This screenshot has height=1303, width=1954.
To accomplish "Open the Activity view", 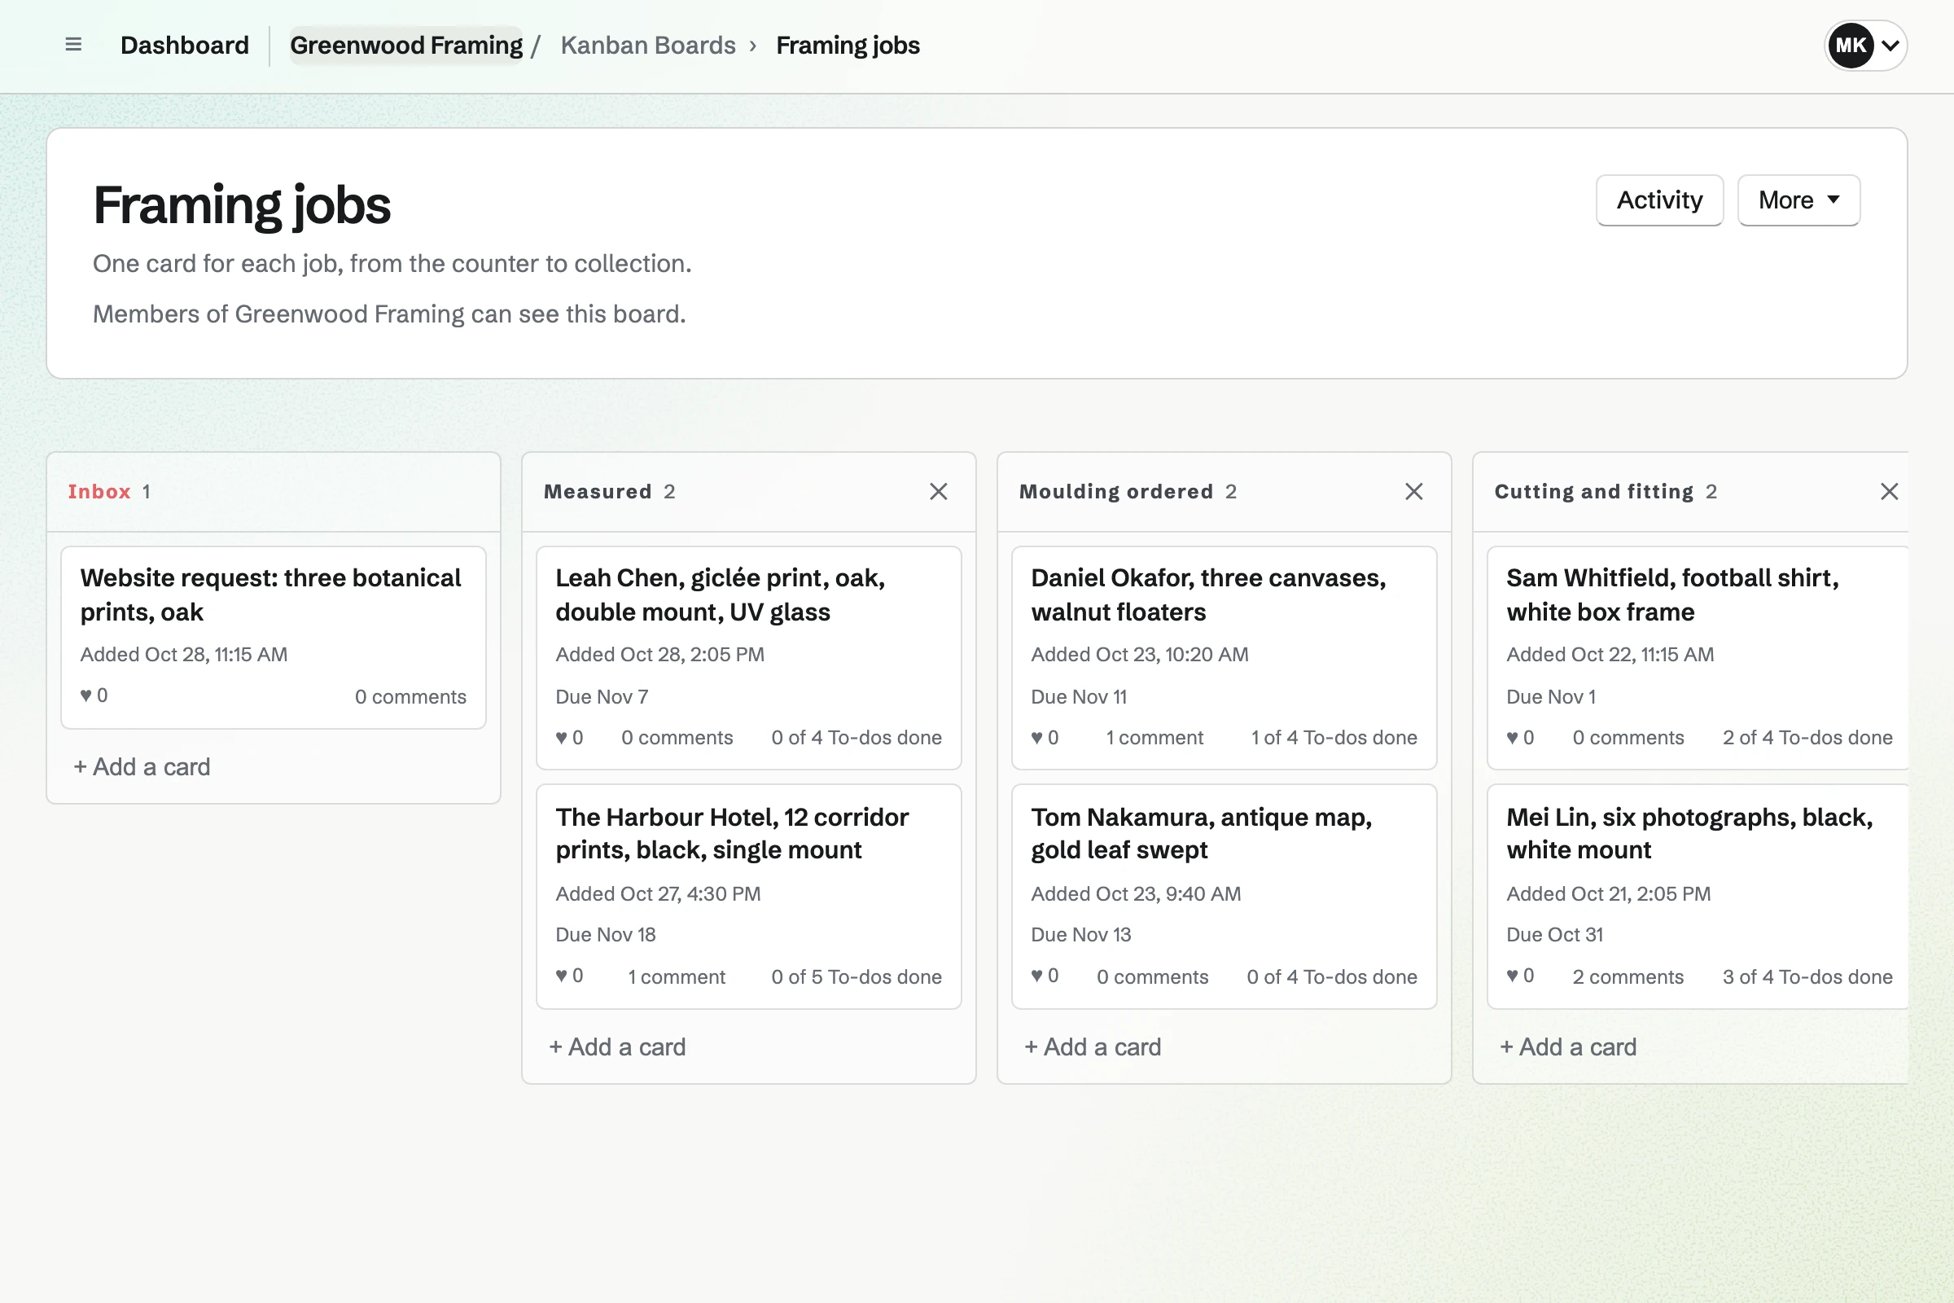I will point(1659,200).
